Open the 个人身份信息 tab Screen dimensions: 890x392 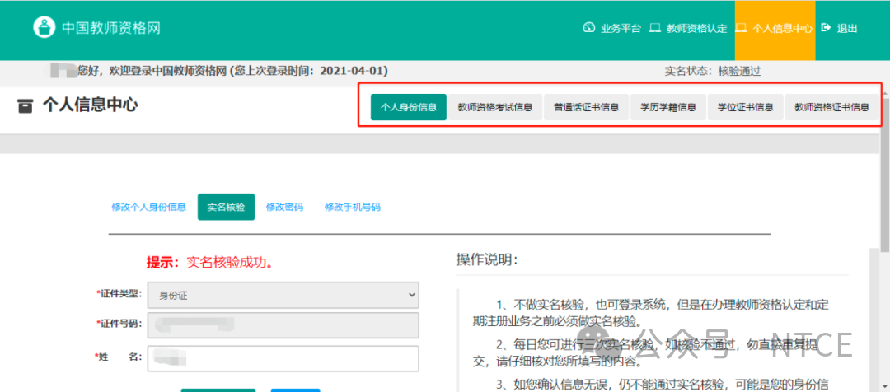(x=408, y=107)
